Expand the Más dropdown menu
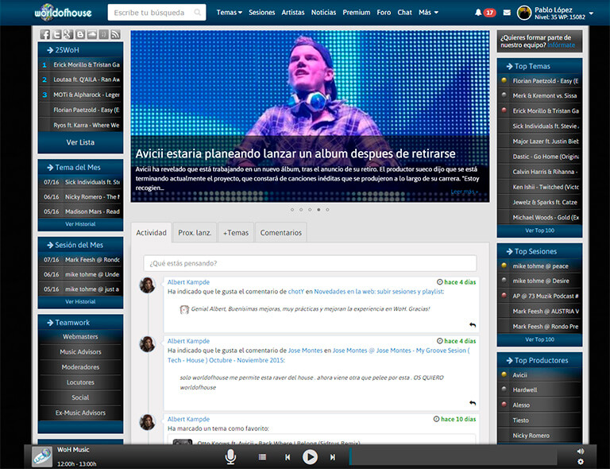The width and height of the screenshot is (610, 469). tap(428, 13)
